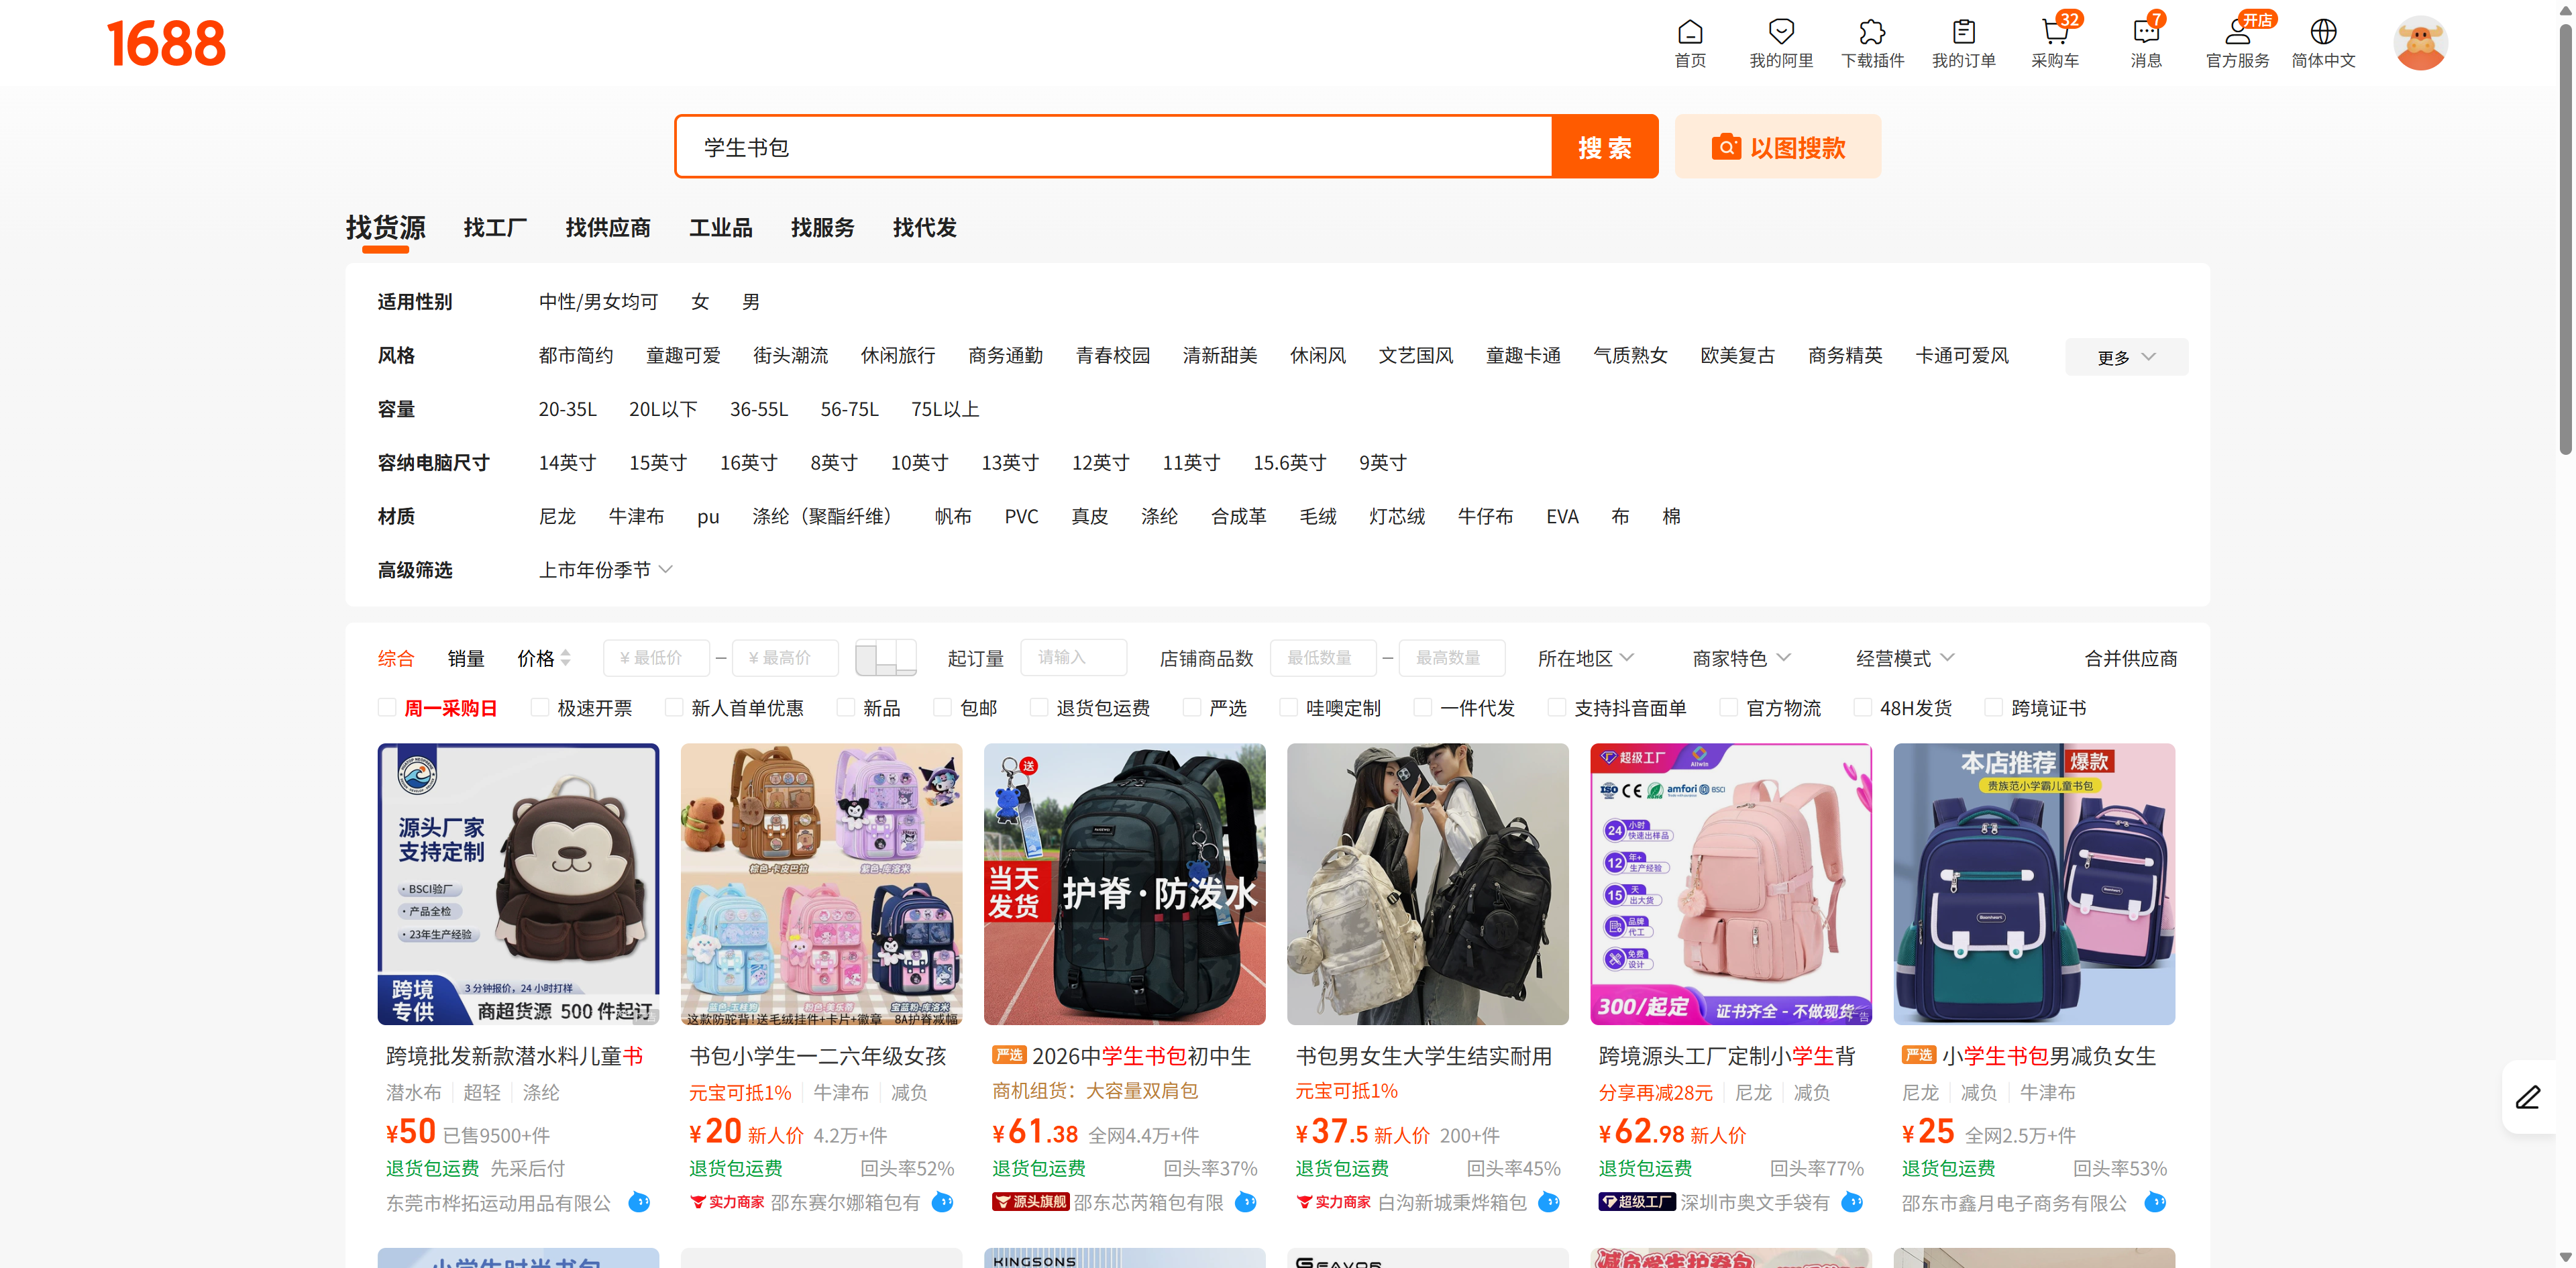
Task: Filter style by 青春校园
Action: click(x=1113, y=356)
